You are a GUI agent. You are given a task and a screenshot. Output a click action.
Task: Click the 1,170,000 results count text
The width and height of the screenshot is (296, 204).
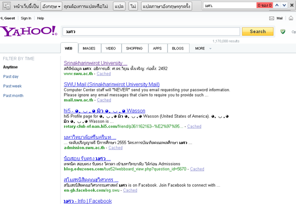(226, 41)
